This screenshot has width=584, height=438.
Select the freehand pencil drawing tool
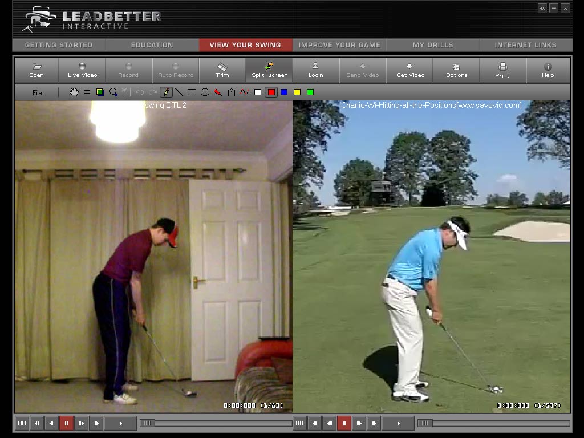pyautogui.click(x=166, y=92)
